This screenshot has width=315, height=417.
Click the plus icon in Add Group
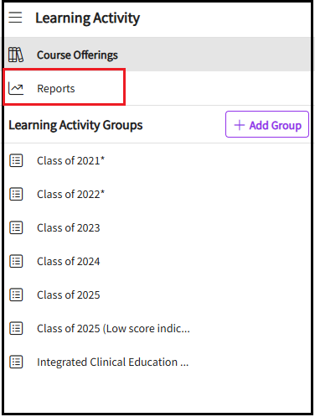pos(240,125)
